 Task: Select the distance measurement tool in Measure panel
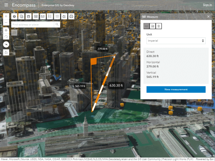pyautogui.click(x=146, y=26)
